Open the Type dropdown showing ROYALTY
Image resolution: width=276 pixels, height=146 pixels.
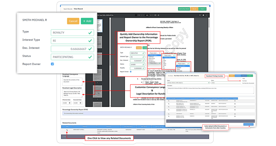point(72,33)
